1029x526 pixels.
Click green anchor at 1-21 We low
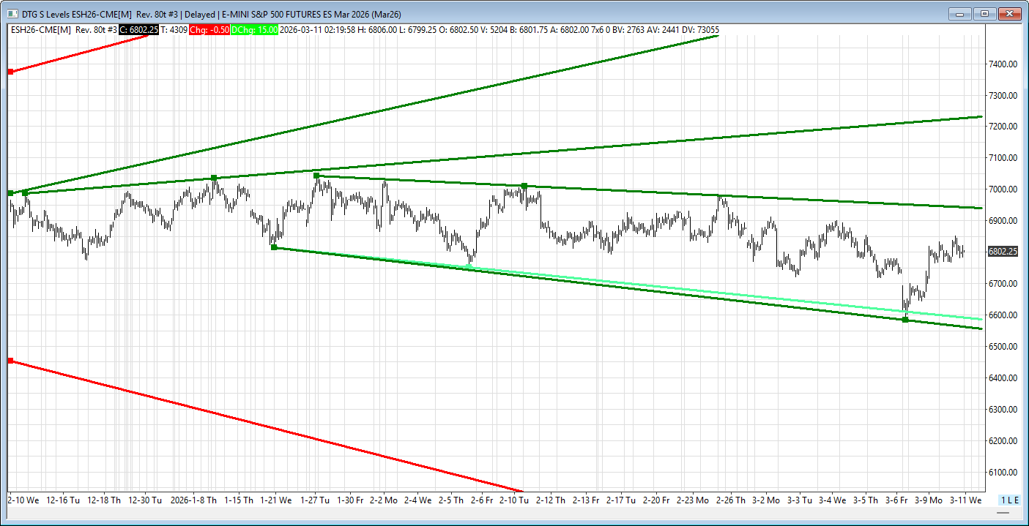click(274, 247)
